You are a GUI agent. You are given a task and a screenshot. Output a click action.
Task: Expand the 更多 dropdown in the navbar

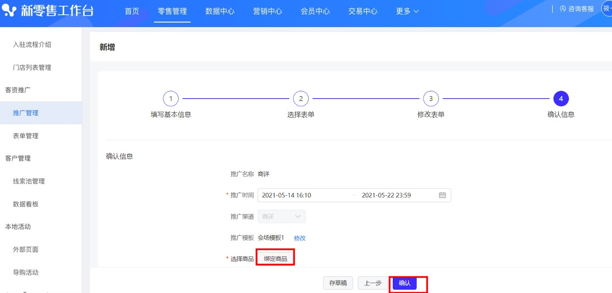[406, 11]
